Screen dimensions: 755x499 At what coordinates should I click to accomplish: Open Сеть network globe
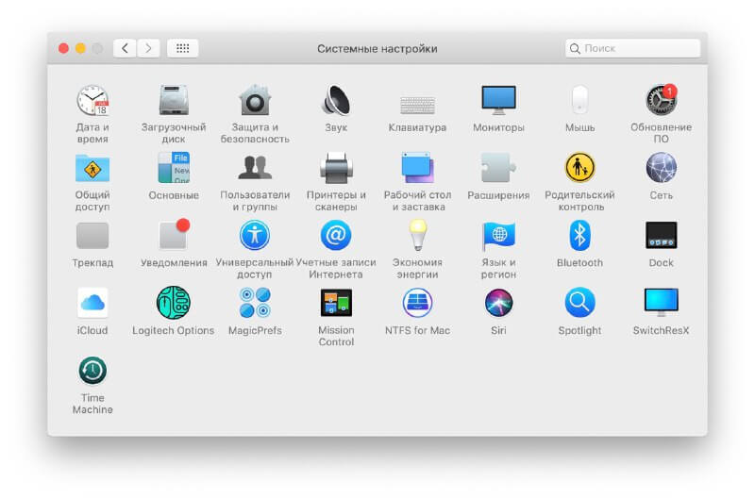coord(662,168)
